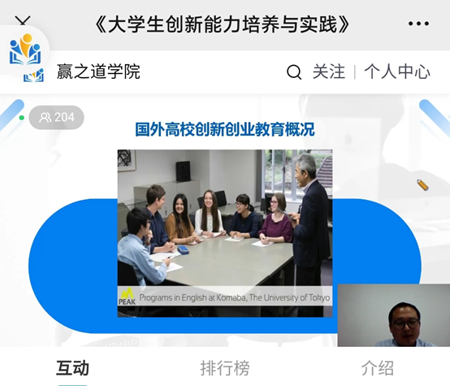450x386 pixels.
Task: Click the PEAK logo on slide image
Action: 127,297
